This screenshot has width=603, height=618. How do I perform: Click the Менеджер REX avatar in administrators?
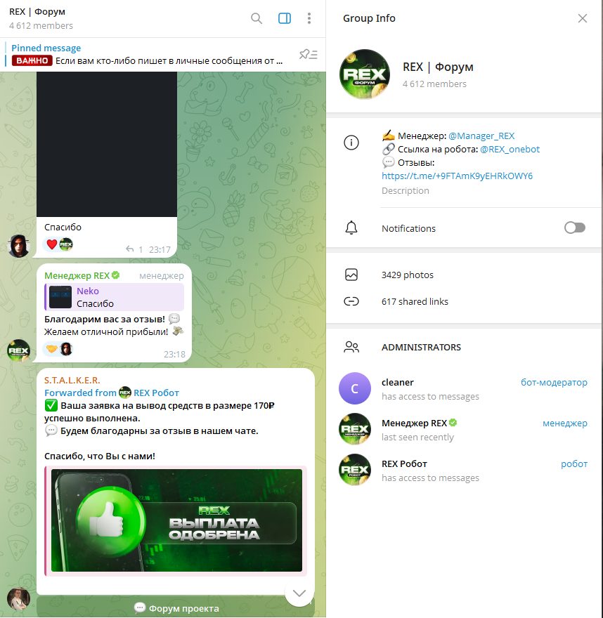click(354, 429)
